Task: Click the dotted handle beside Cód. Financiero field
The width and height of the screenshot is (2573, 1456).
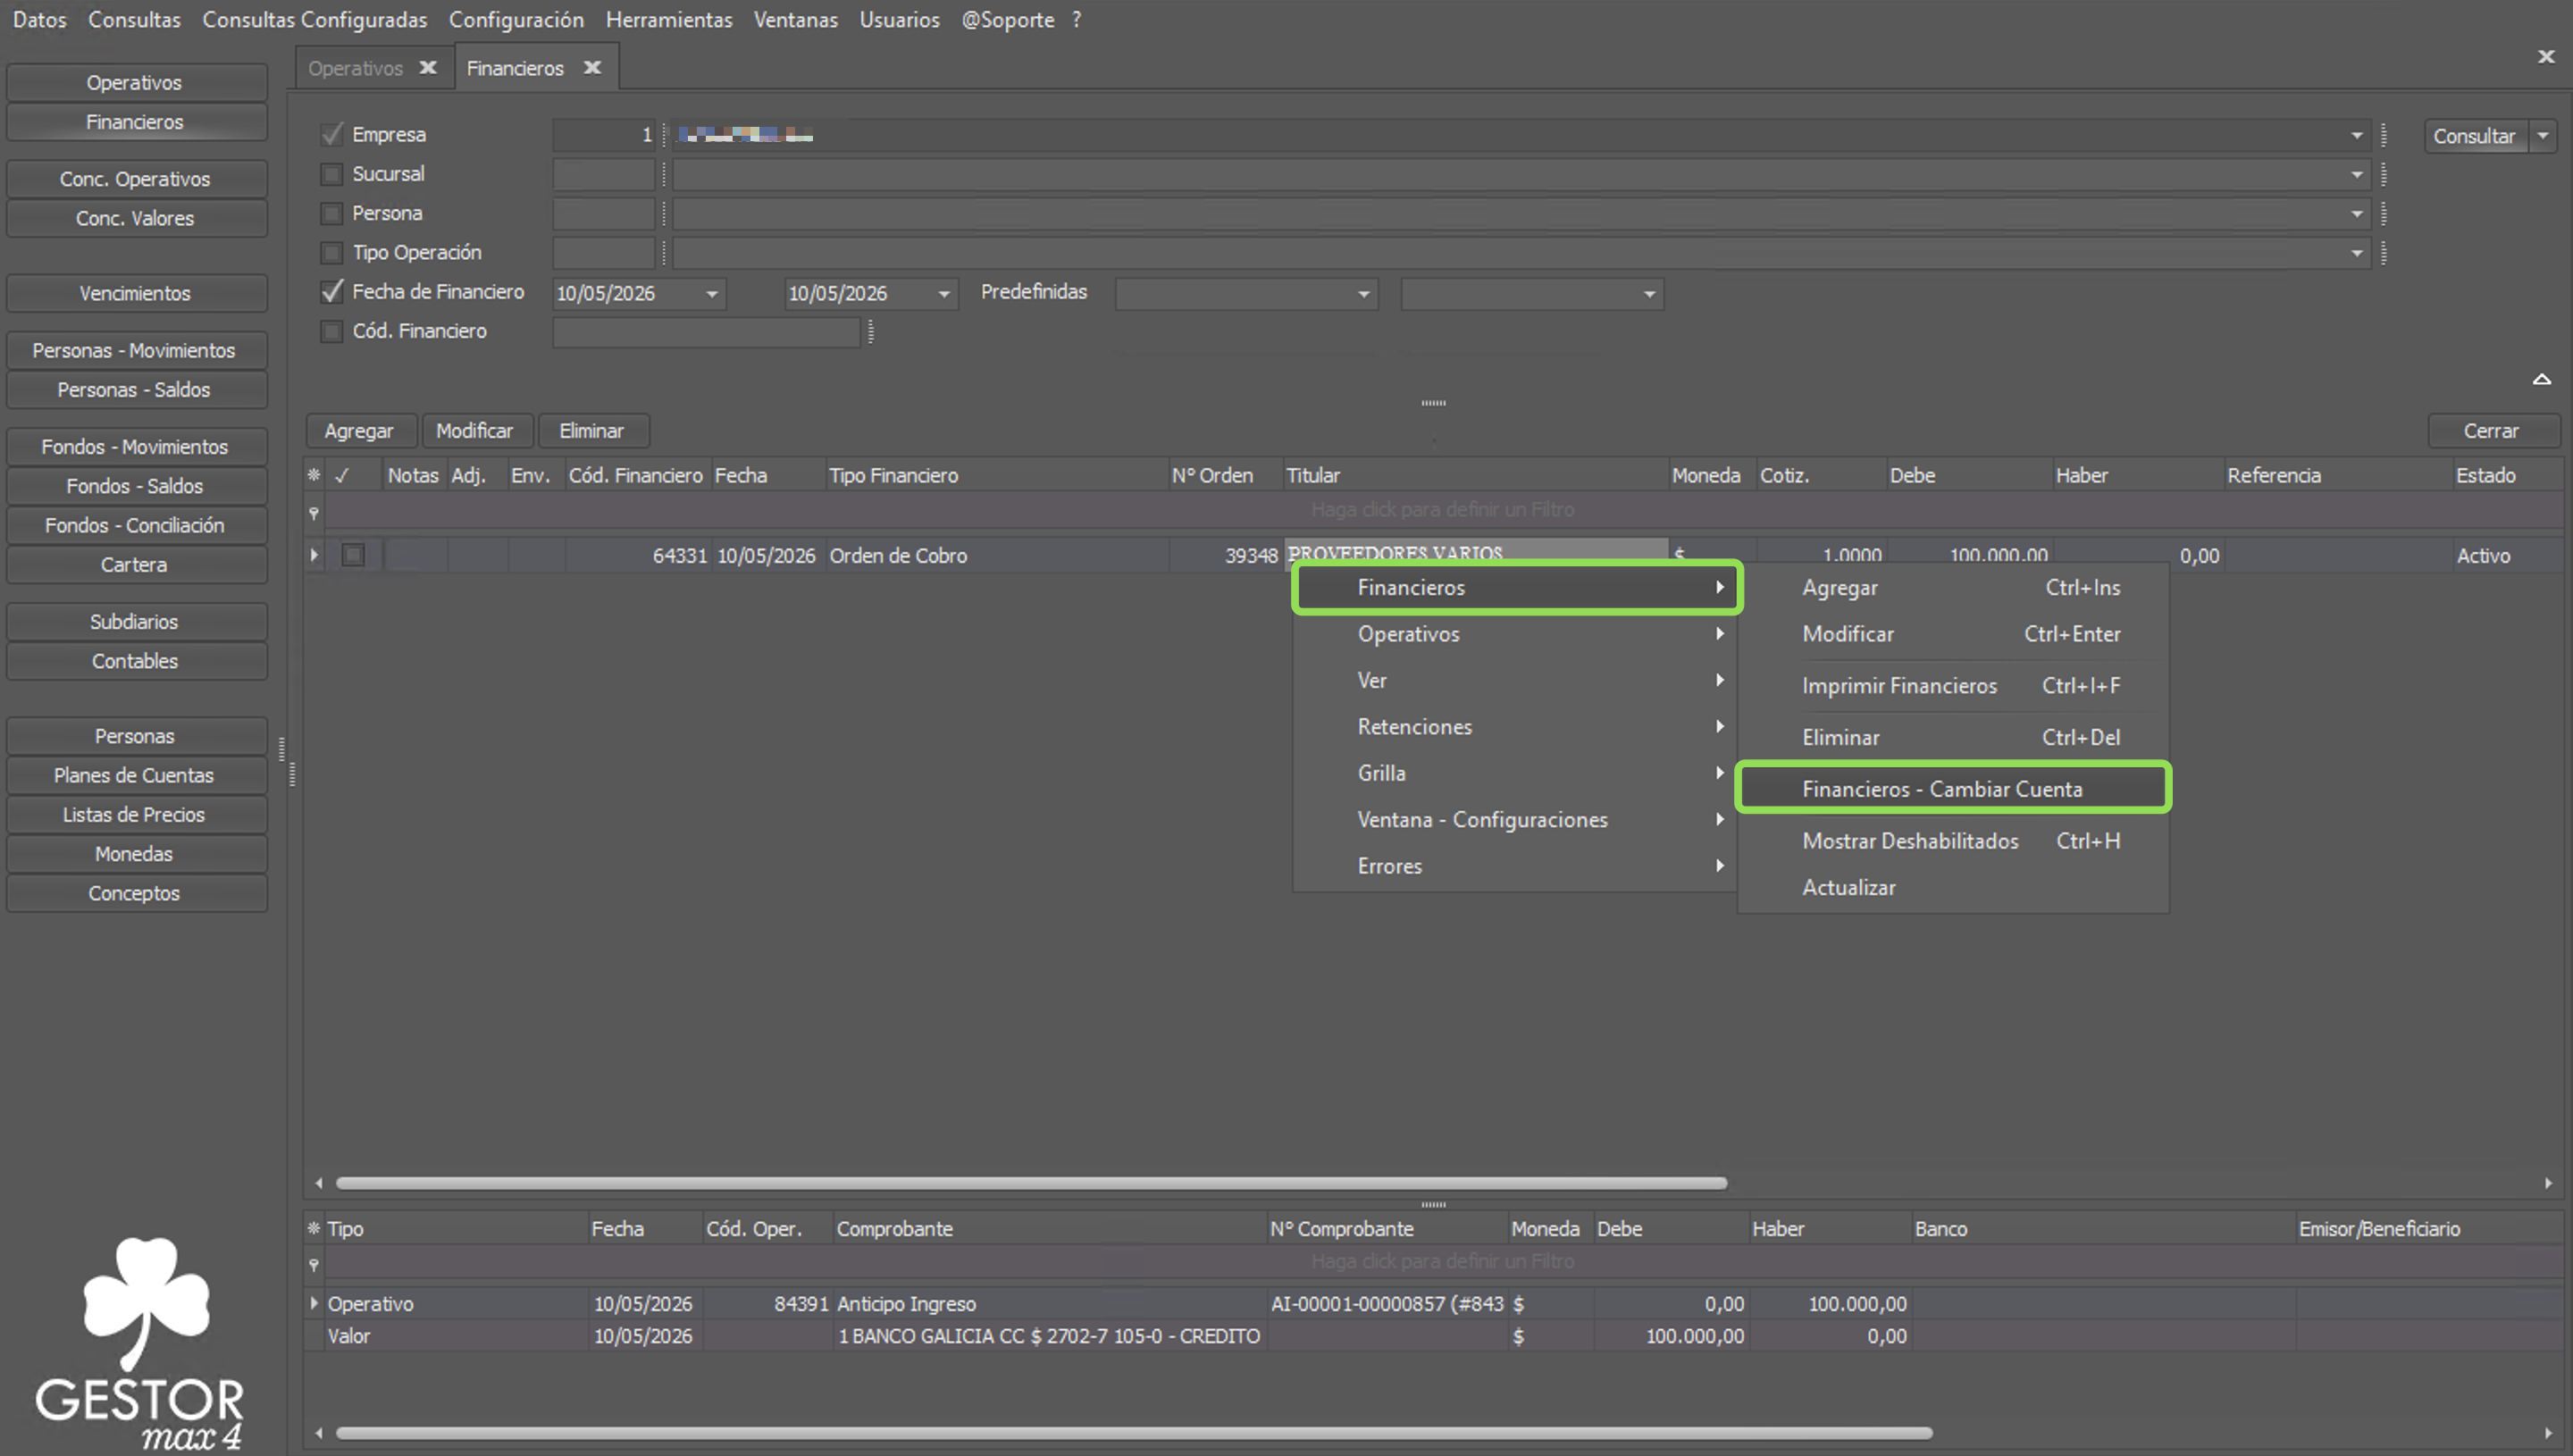Action: pos(871,331)
